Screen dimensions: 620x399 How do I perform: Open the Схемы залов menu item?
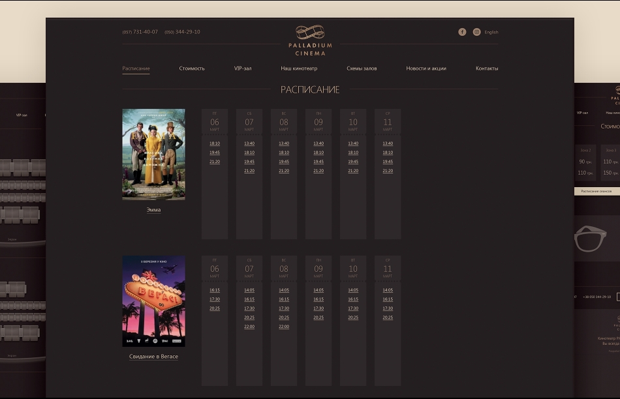point(362,68)
